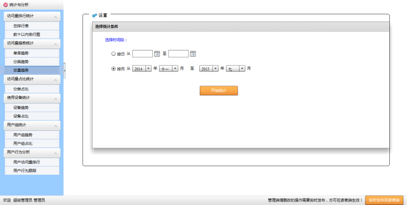Select the 按月 radio option
Screen dimensions: 407x205
[x=114, y=69]
